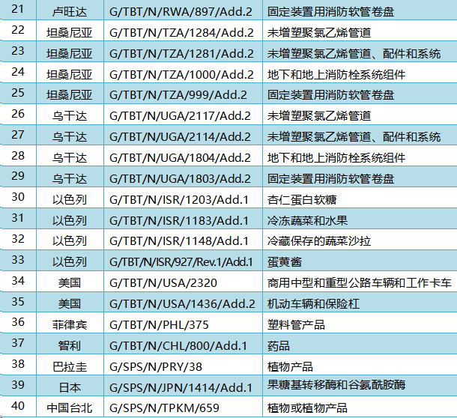Click 美国 in row 35

[70, 303]
